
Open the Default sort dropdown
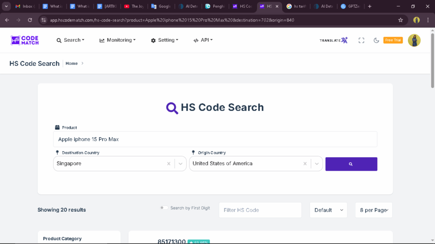[x=328, y=210]
